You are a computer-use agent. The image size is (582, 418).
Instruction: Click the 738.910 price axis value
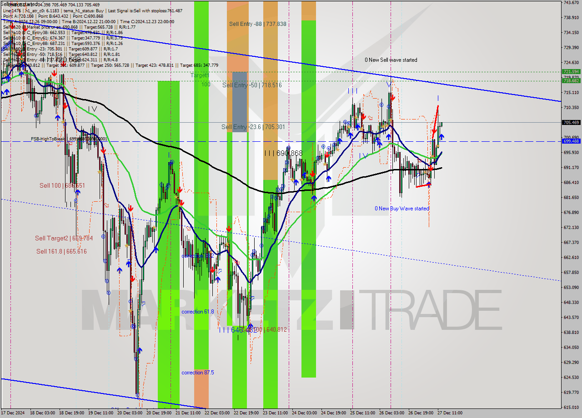(x=571, y=18)
